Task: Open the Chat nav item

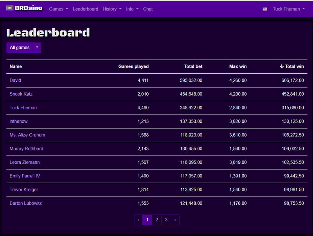Action: [x=148, y=9]
